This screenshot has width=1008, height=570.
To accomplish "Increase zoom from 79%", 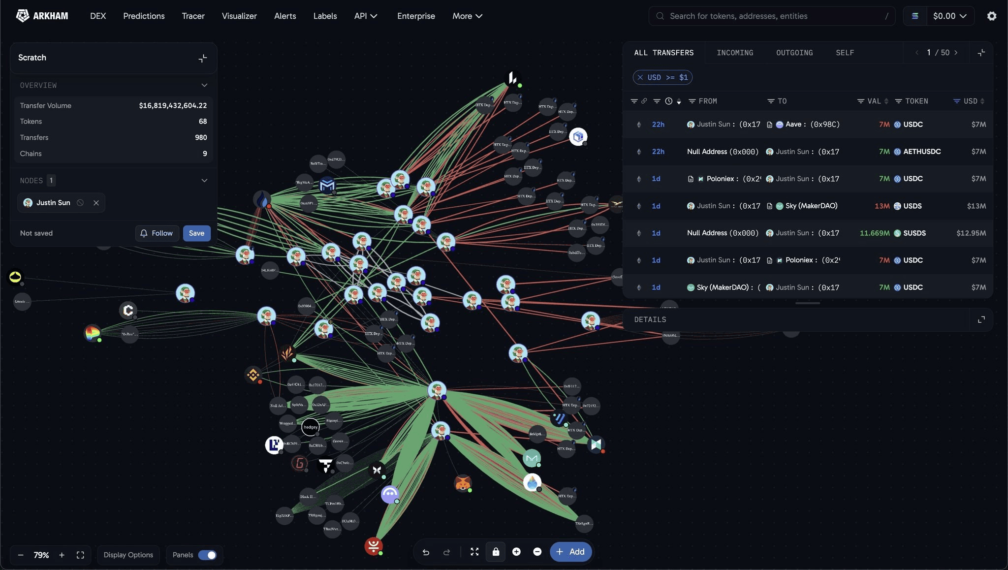I will 62,555.
